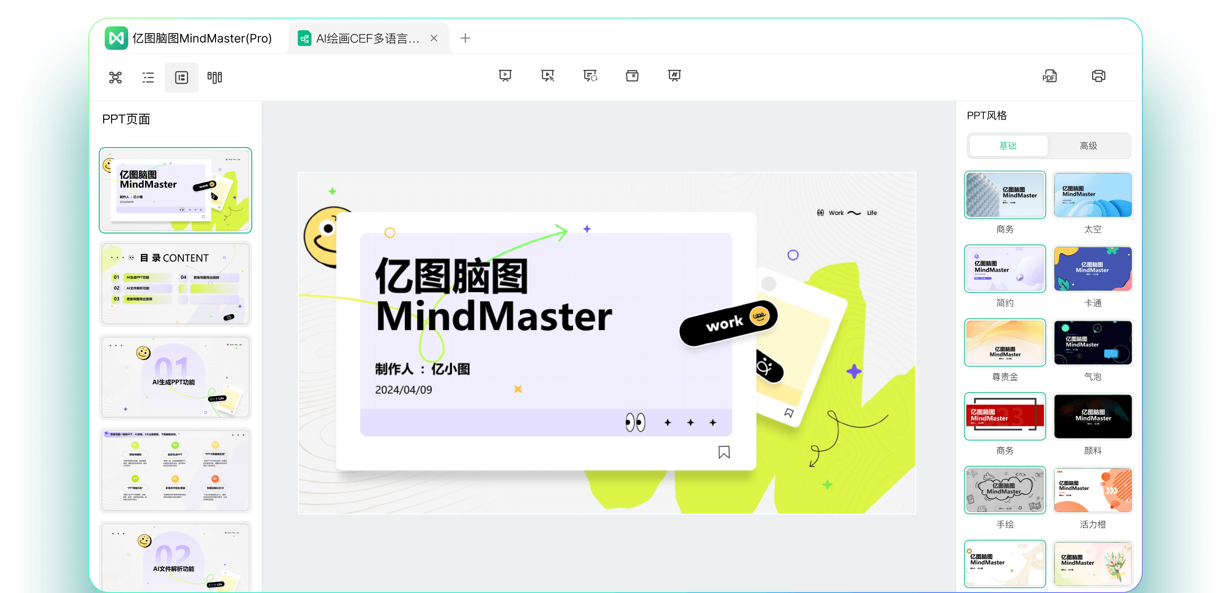This screenshot has width=1231, height=593.
Task: Switch to 高级 style tab
Action: tap(1088, 146)
